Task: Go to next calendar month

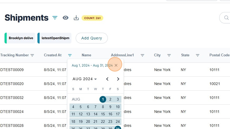Action: tap(118, 79)
